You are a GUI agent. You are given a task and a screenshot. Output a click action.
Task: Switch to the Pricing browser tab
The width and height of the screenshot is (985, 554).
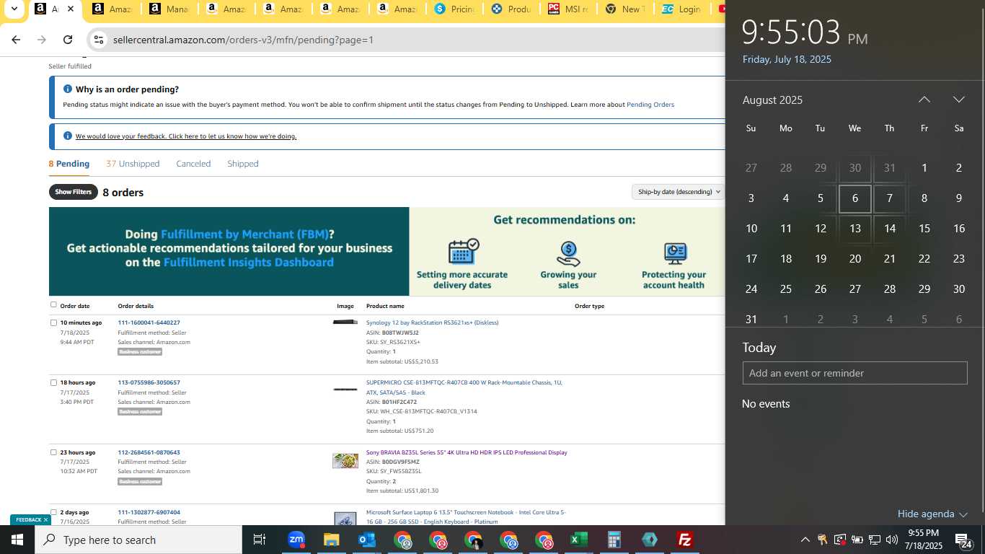point(454,9)
